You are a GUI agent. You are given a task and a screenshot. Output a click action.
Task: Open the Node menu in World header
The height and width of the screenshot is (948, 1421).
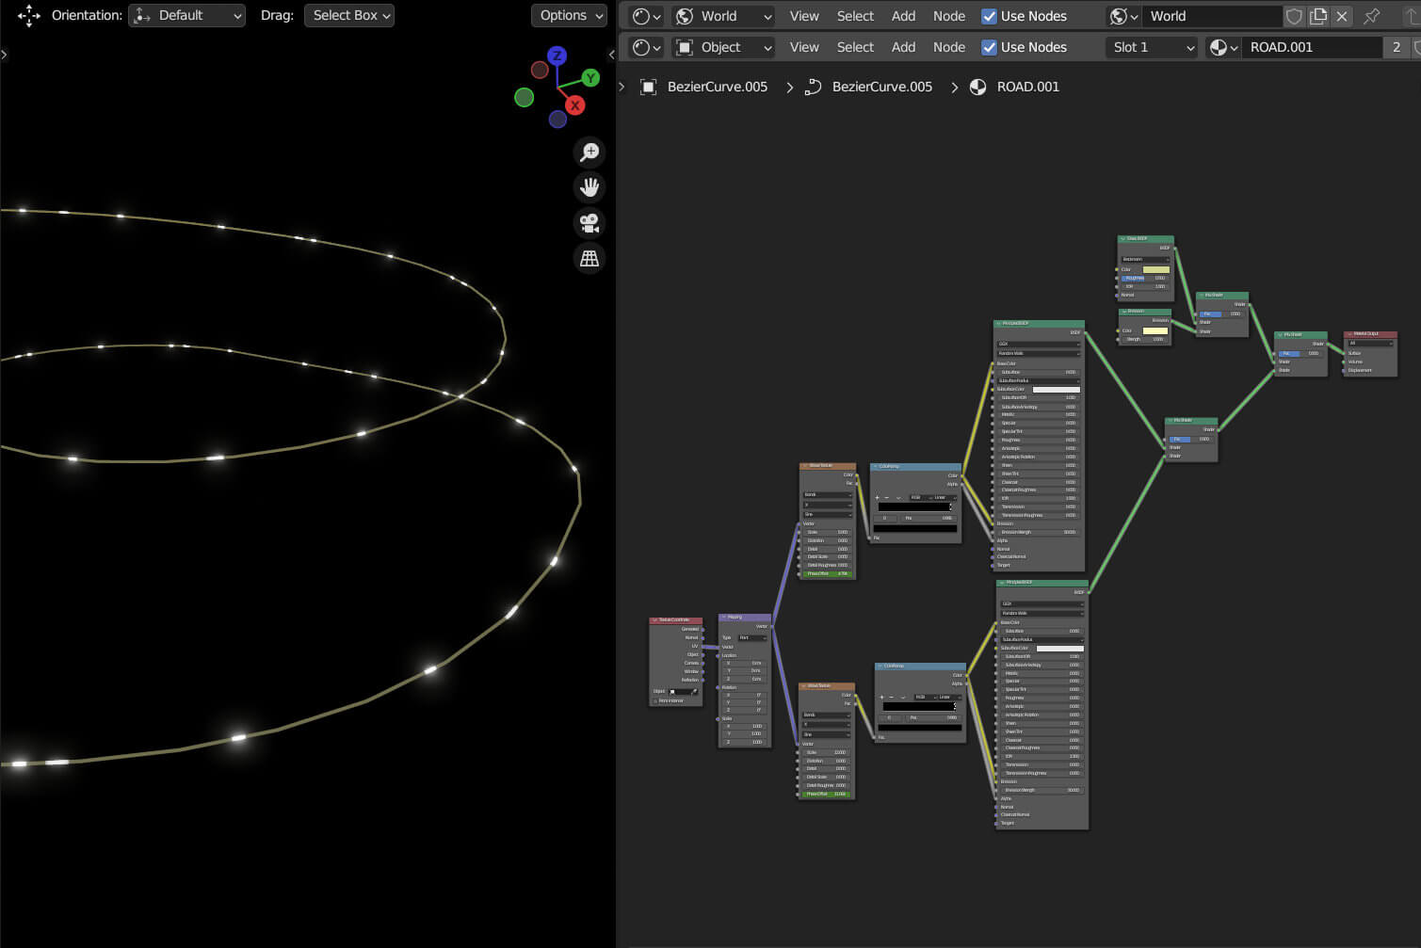(x=948, y=16)
